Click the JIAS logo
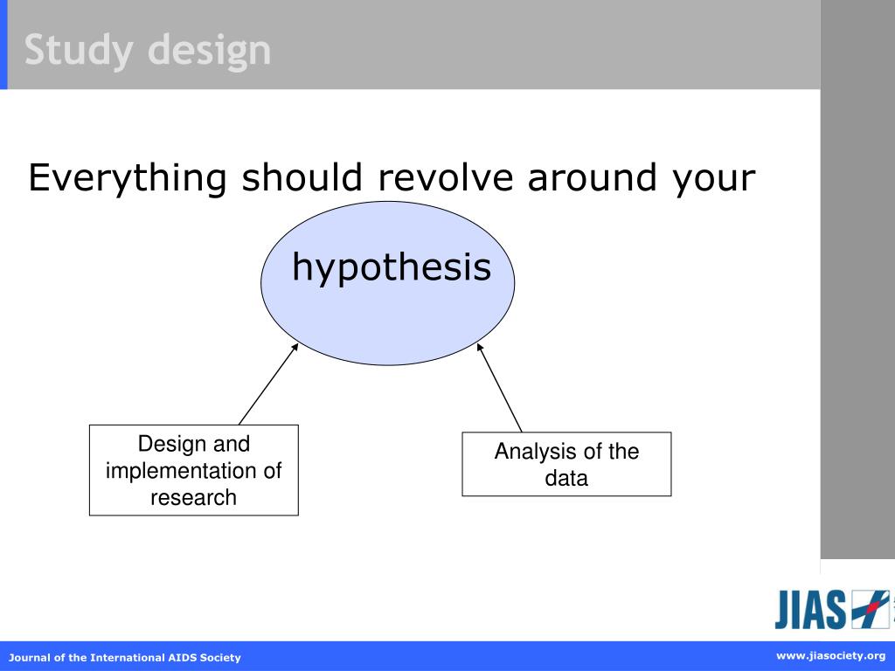 [x=834, y=609]
